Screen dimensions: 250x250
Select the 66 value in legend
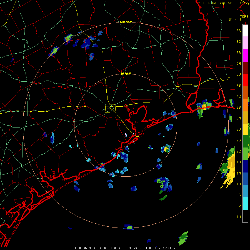point(239,31)
